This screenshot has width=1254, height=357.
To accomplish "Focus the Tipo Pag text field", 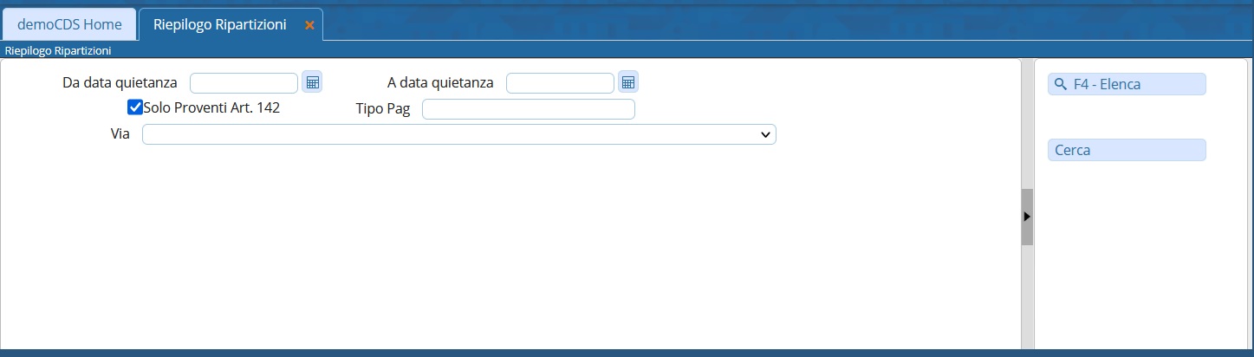I will tap(529, 109).
